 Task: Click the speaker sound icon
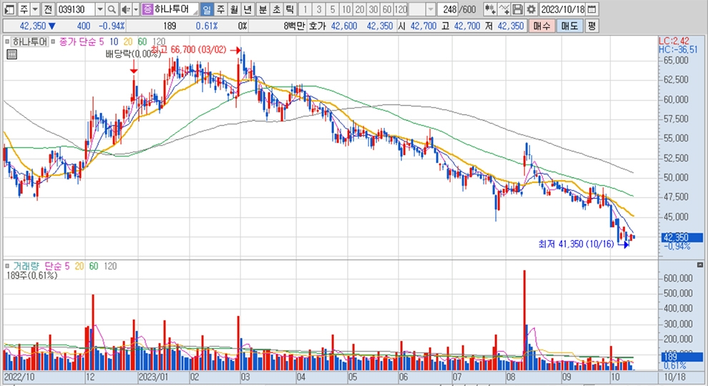point(126,9)
